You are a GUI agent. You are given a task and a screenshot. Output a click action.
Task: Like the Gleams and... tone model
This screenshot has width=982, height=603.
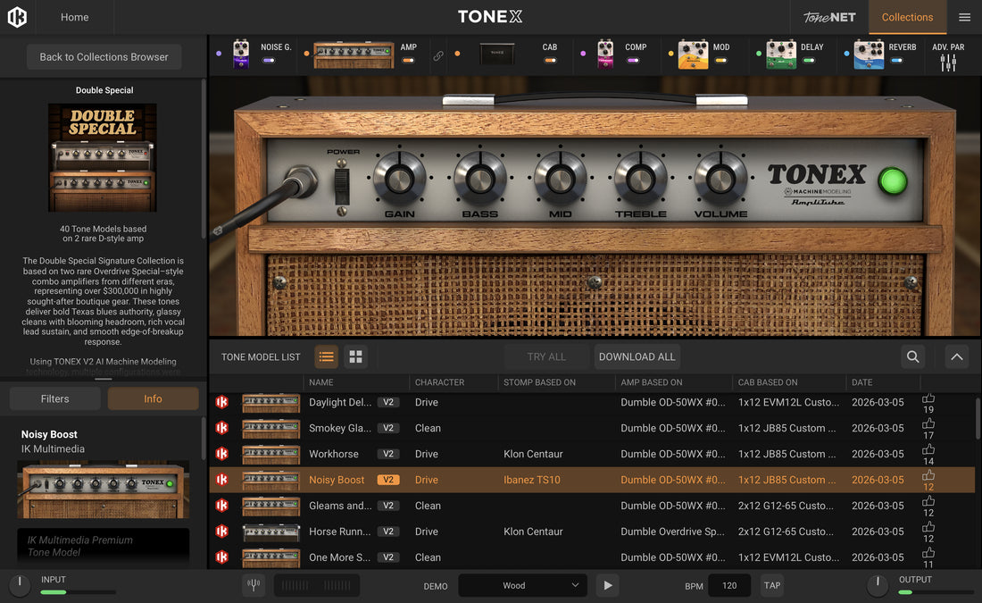[928, 501]
